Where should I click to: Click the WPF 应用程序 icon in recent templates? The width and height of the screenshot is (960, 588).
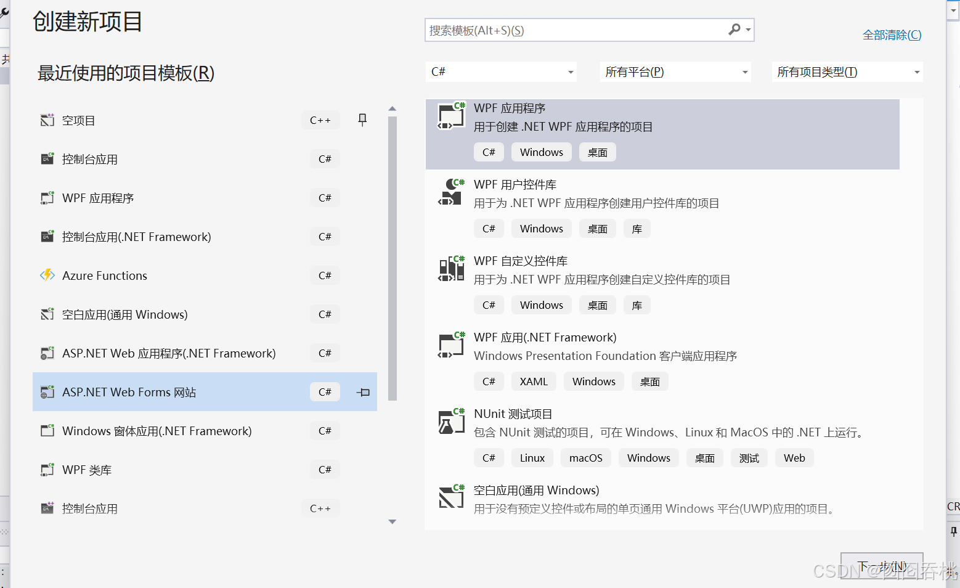click(x=47, y=198)
